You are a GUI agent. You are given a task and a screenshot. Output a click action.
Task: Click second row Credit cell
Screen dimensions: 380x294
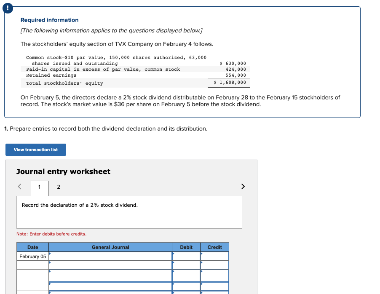(214, 265)
